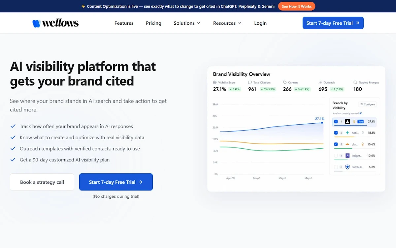
Task: Click the checkmark beside 'Know what to create'
Action: pos(13,137)
